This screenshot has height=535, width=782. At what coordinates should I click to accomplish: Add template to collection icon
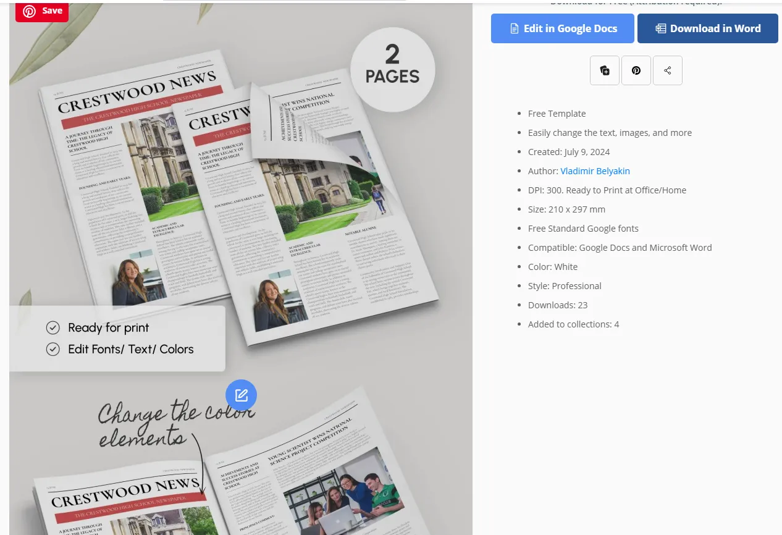[605, 70]
